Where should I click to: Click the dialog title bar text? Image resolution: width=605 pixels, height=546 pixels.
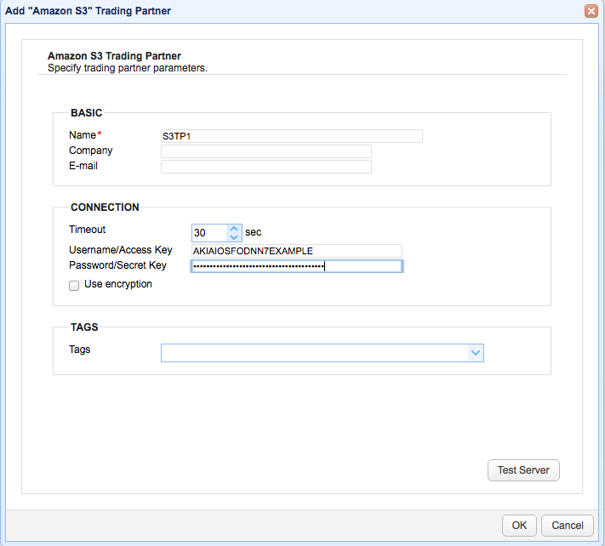[88, 11]
